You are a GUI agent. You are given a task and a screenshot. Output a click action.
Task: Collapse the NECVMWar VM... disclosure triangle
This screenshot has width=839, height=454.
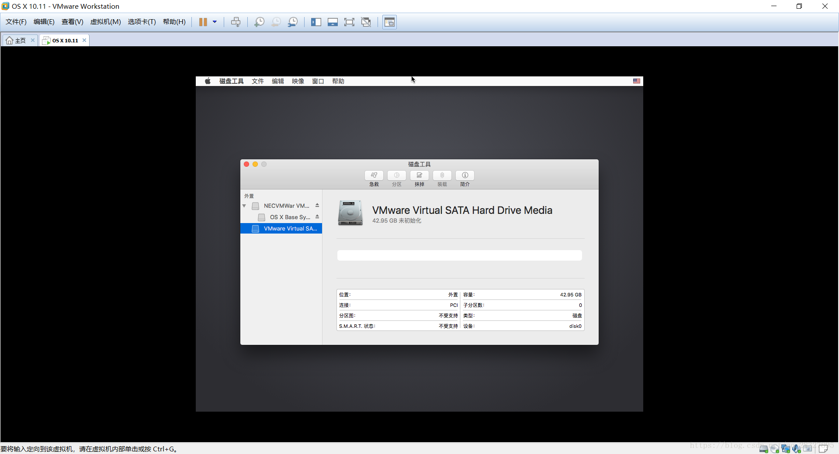tap(244, 206)
